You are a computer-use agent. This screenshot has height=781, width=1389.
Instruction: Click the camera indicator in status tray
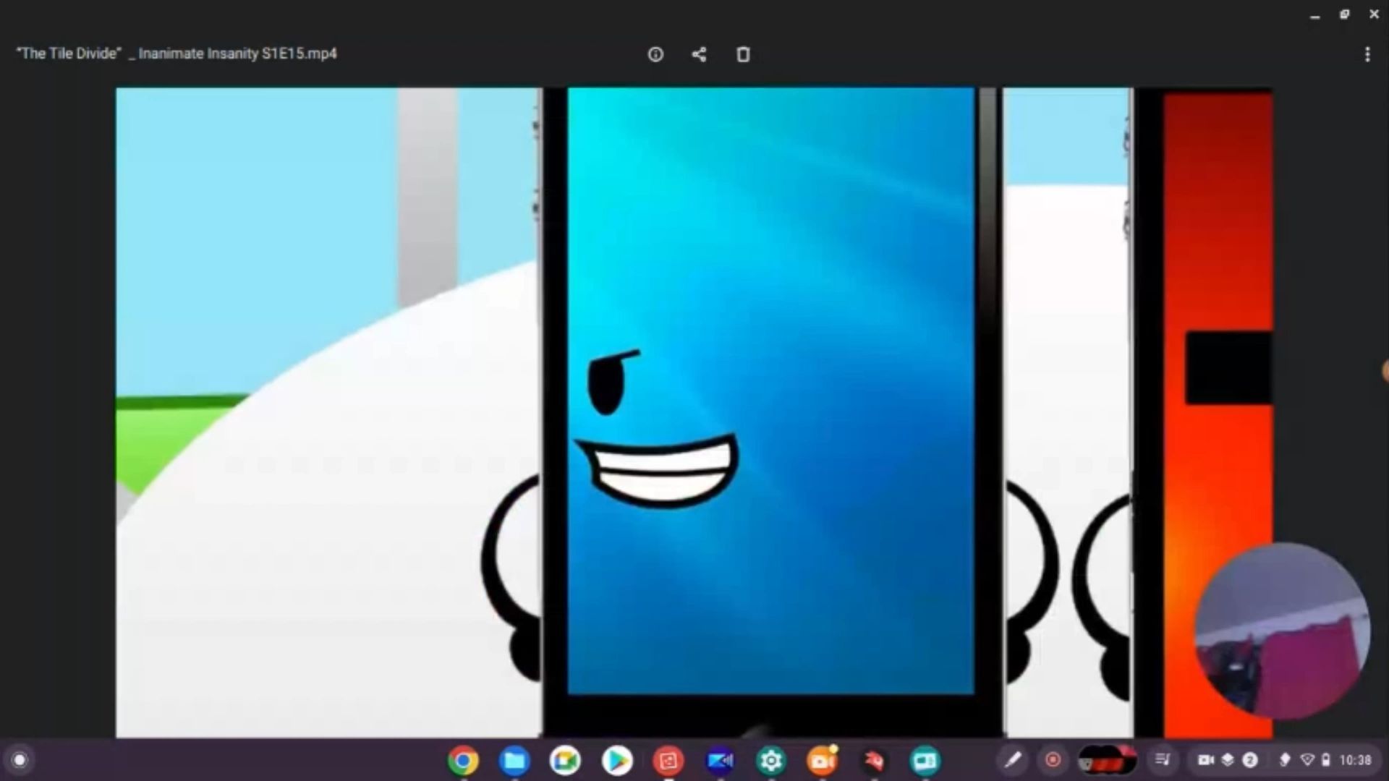pyautogui.click(x=1205, y=759)
